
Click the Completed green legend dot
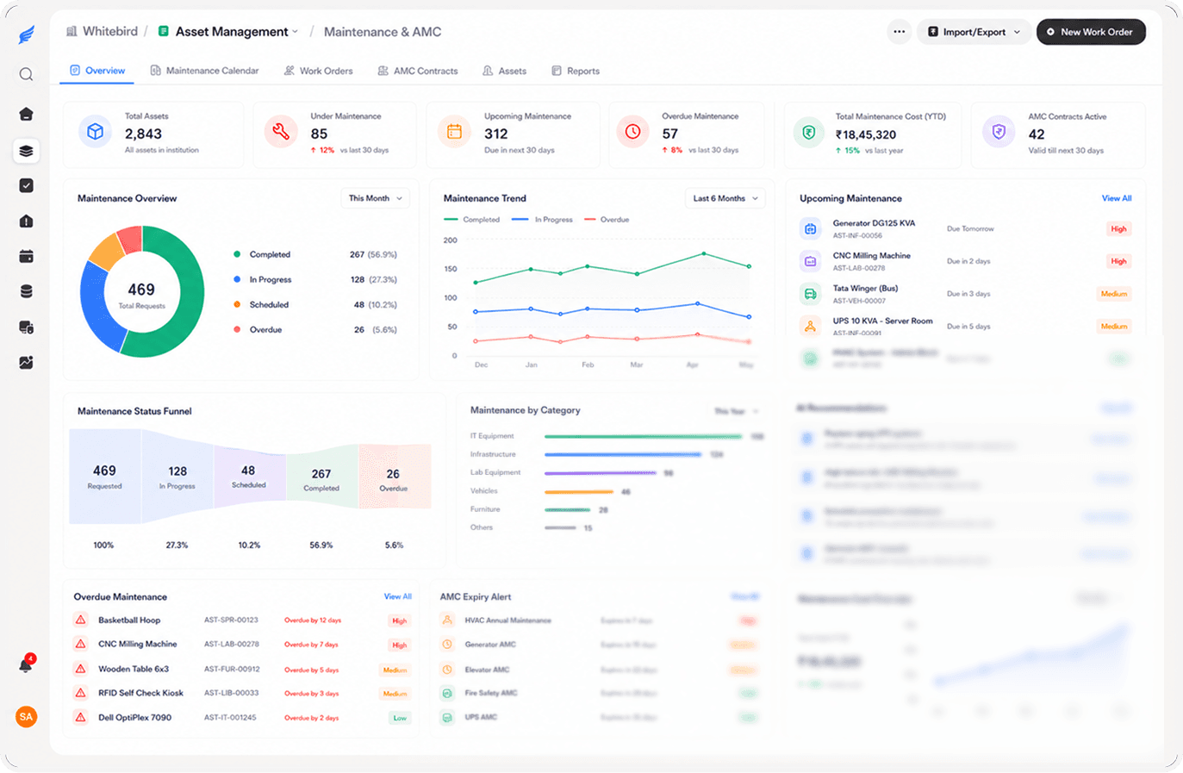point(237,254)
